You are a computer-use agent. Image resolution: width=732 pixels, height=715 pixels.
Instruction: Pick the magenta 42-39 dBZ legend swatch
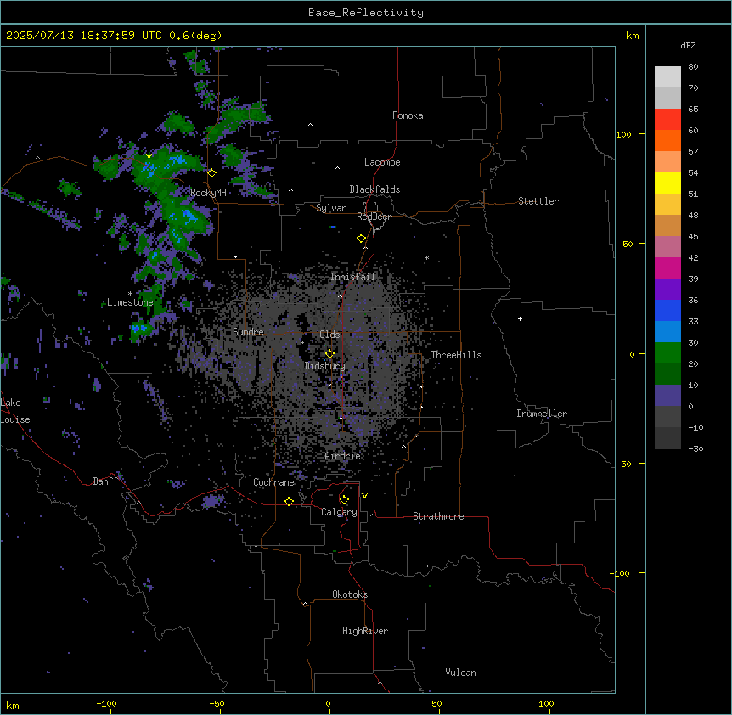click(x=667, y=267)
